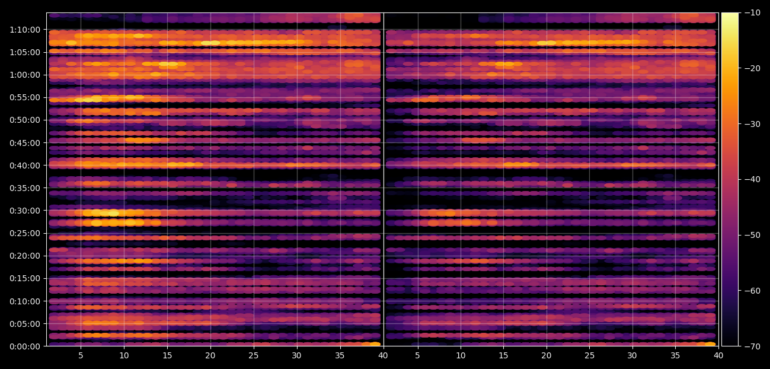
Task: Click the 0:05:00 time axis label
Action: coord(25,324)
